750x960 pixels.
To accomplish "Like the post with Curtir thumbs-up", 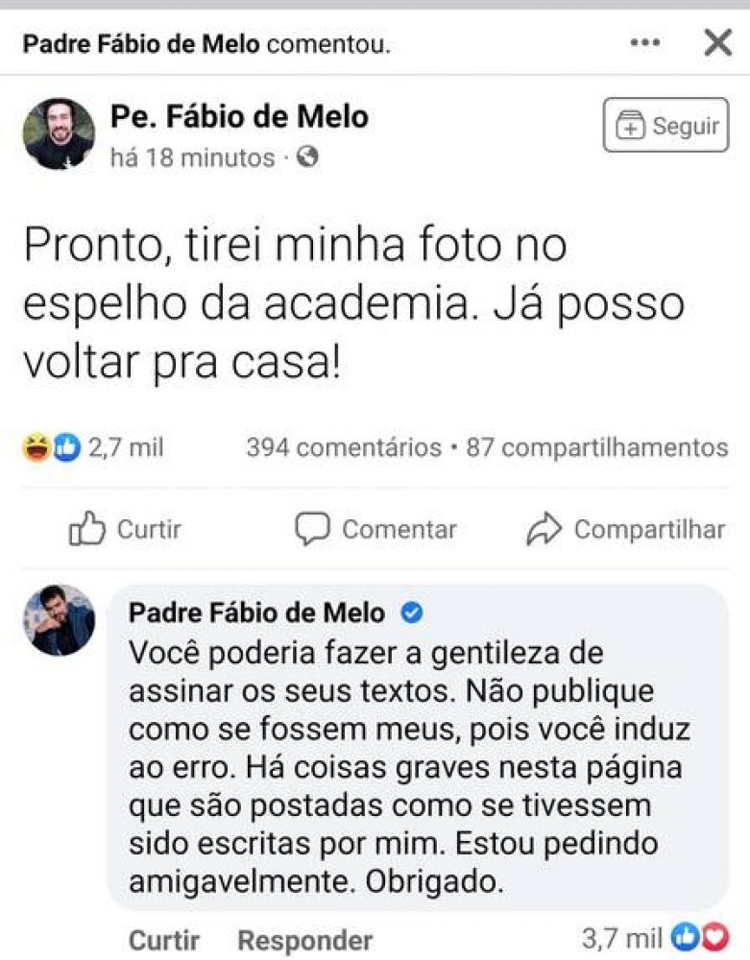I will 125,529.
